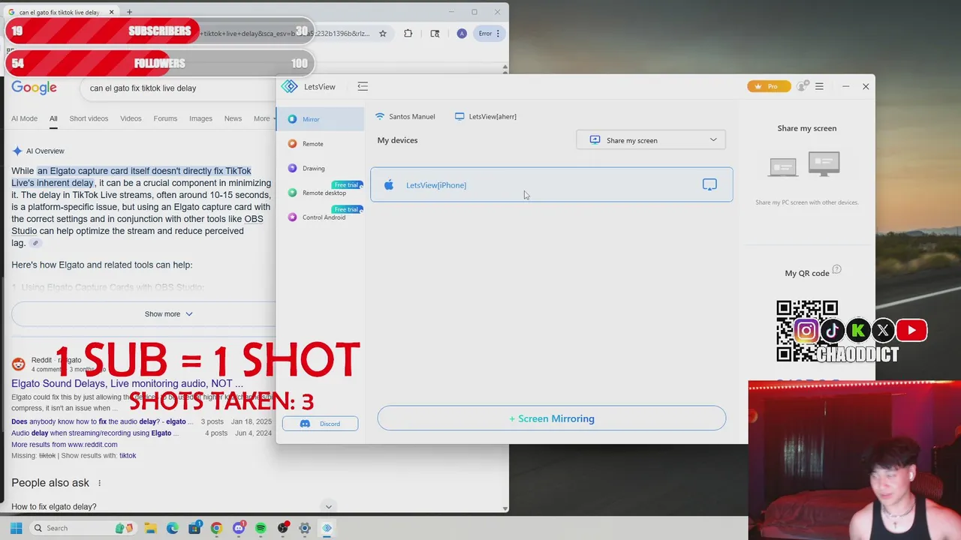The image size is (961, 540).
Task: Bookmark the page with Chrome's star icon
Action: [383, 34]
